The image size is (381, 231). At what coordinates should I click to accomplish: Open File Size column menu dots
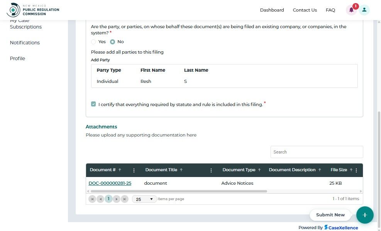(x=356, y=170)
